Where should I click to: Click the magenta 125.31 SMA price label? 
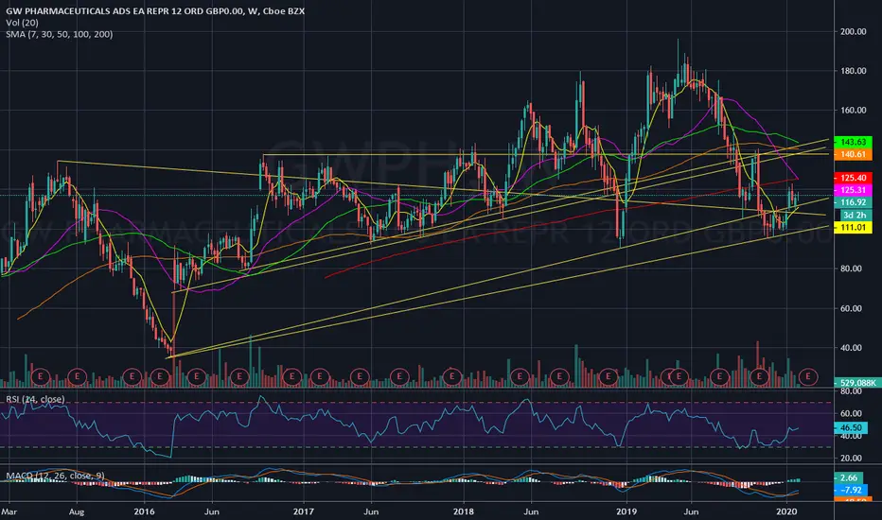pyautogui.click(x=853, y=190)
